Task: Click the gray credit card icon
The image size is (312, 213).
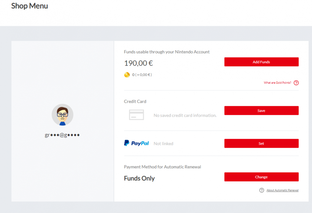Action: pyautogui.click(x=136, y=115)
